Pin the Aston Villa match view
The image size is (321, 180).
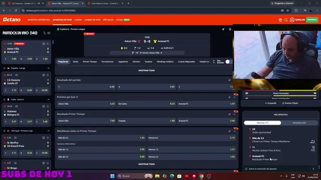point(223,29)
